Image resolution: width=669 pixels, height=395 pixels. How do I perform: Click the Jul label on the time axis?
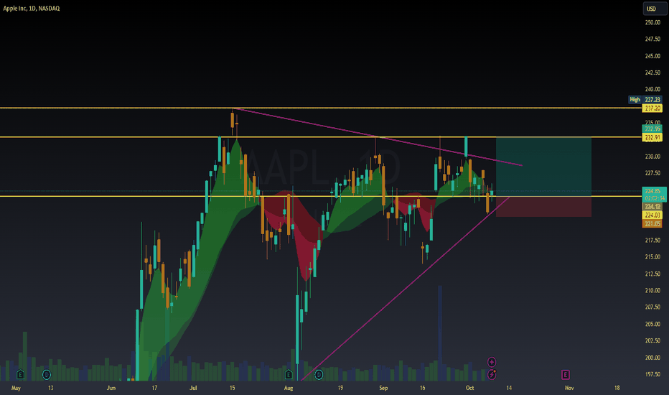pos(193,388)
